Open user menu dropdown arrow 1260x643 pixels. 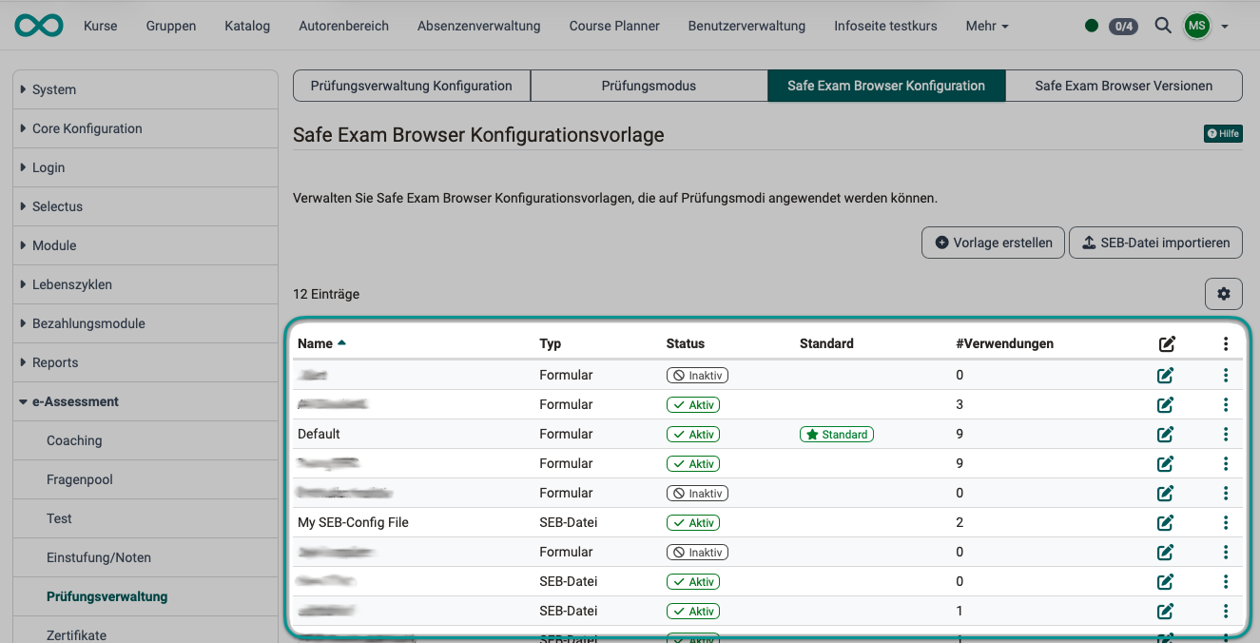click(1225, 27)
